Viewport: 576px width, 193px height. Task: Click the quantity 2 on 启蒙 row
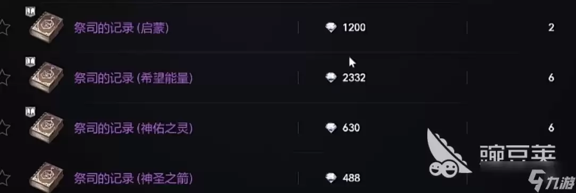tap(551, 28)
